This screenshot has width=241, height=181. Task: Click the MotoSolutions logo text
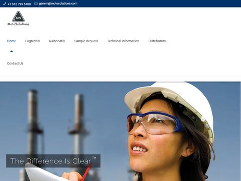(19, 24)
